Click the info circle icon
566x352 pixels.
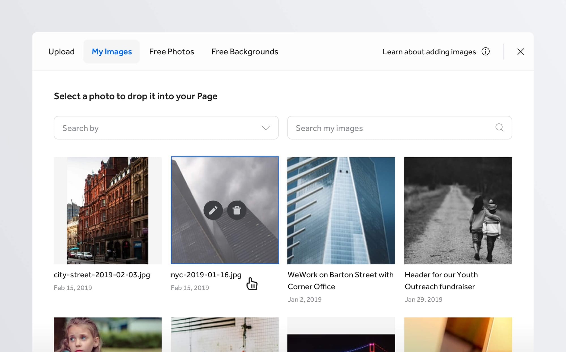click(x=485, y=51)
